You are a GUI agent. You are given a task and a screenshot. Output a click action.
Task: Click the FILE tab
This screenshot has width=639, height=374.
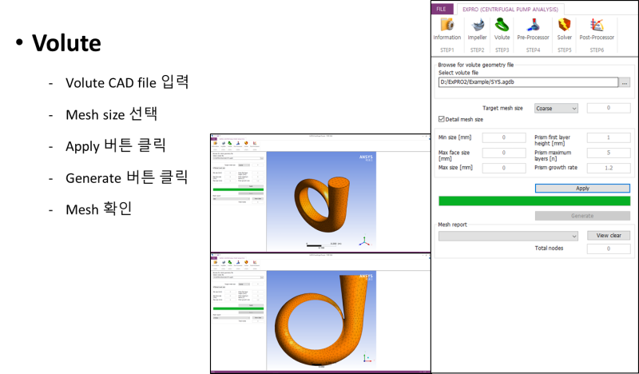442,9
